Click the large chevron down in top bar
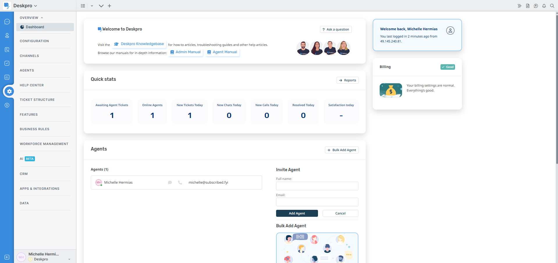This screenshot has width=558, height=263. pos(101,6)
